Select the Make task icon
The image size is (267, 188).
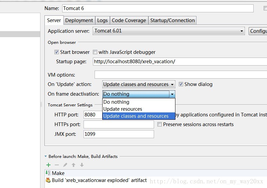(48, 173)
